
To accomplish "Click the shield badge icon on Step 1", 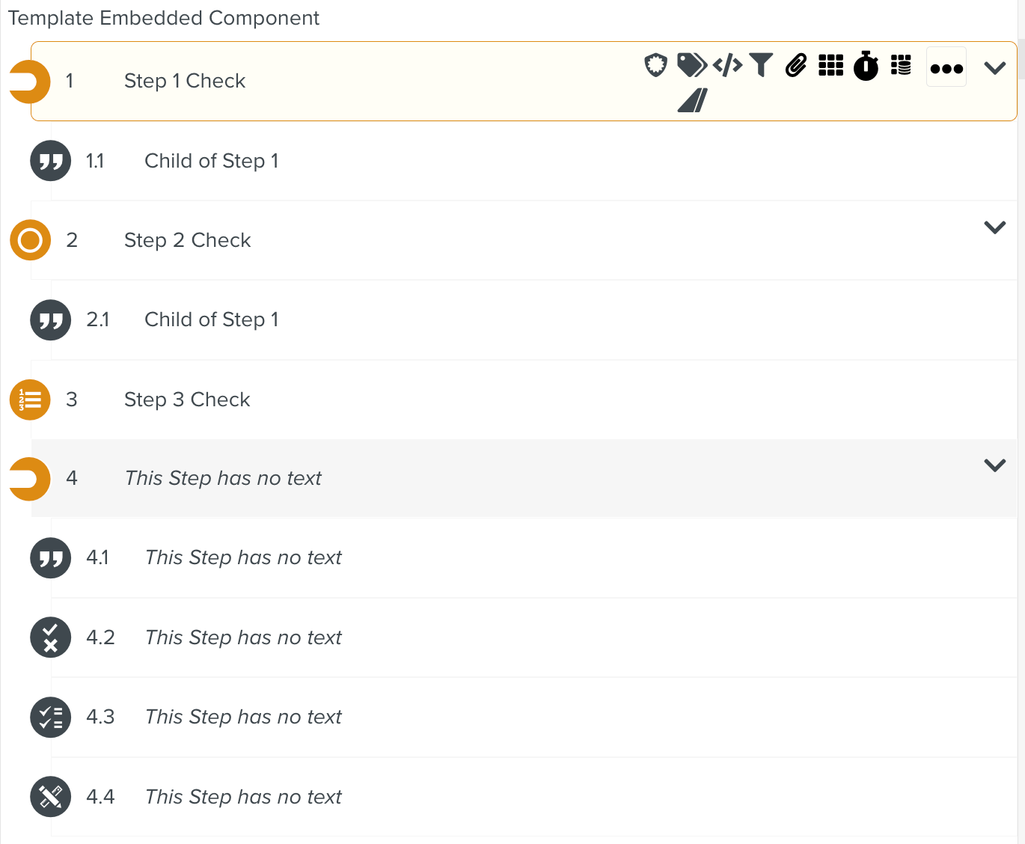I will [x=655, y=65].
